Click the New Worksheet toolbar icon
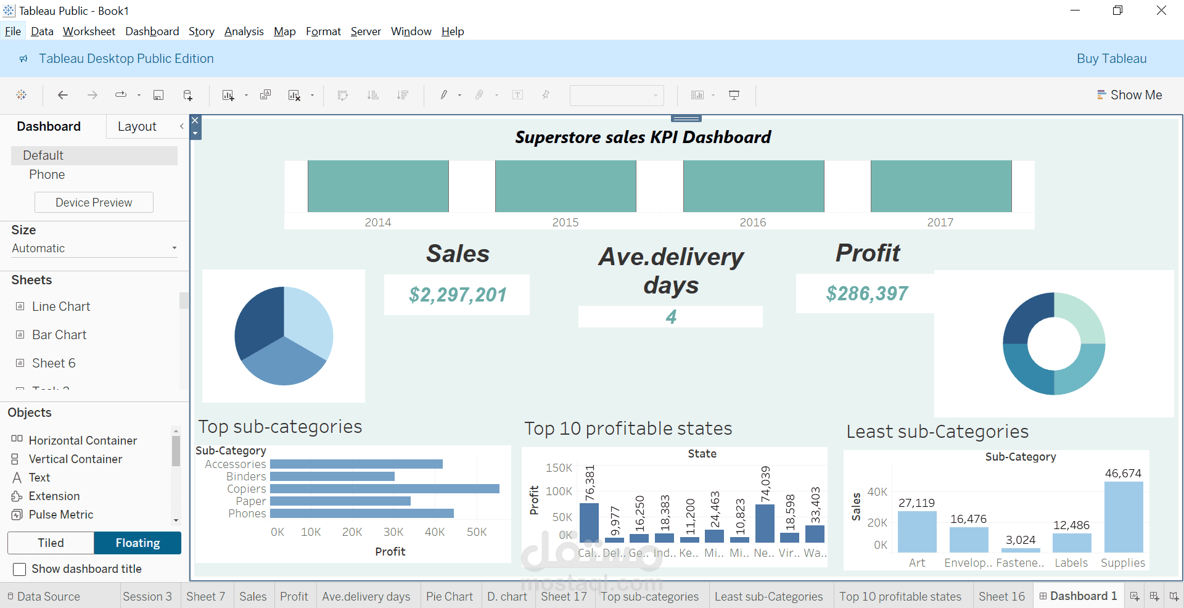This screenshot has width=1184, height=608. click(x=228, y=95)
